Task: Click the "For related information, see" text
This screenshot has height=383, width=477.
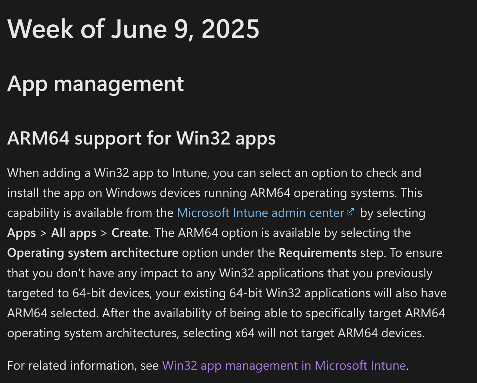Action: tap(83, 365)
